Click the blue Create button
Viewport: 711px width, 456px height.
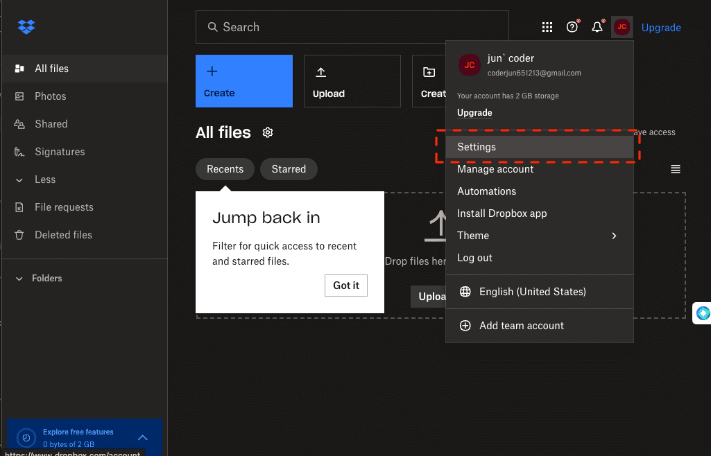(x=244, y=81)
